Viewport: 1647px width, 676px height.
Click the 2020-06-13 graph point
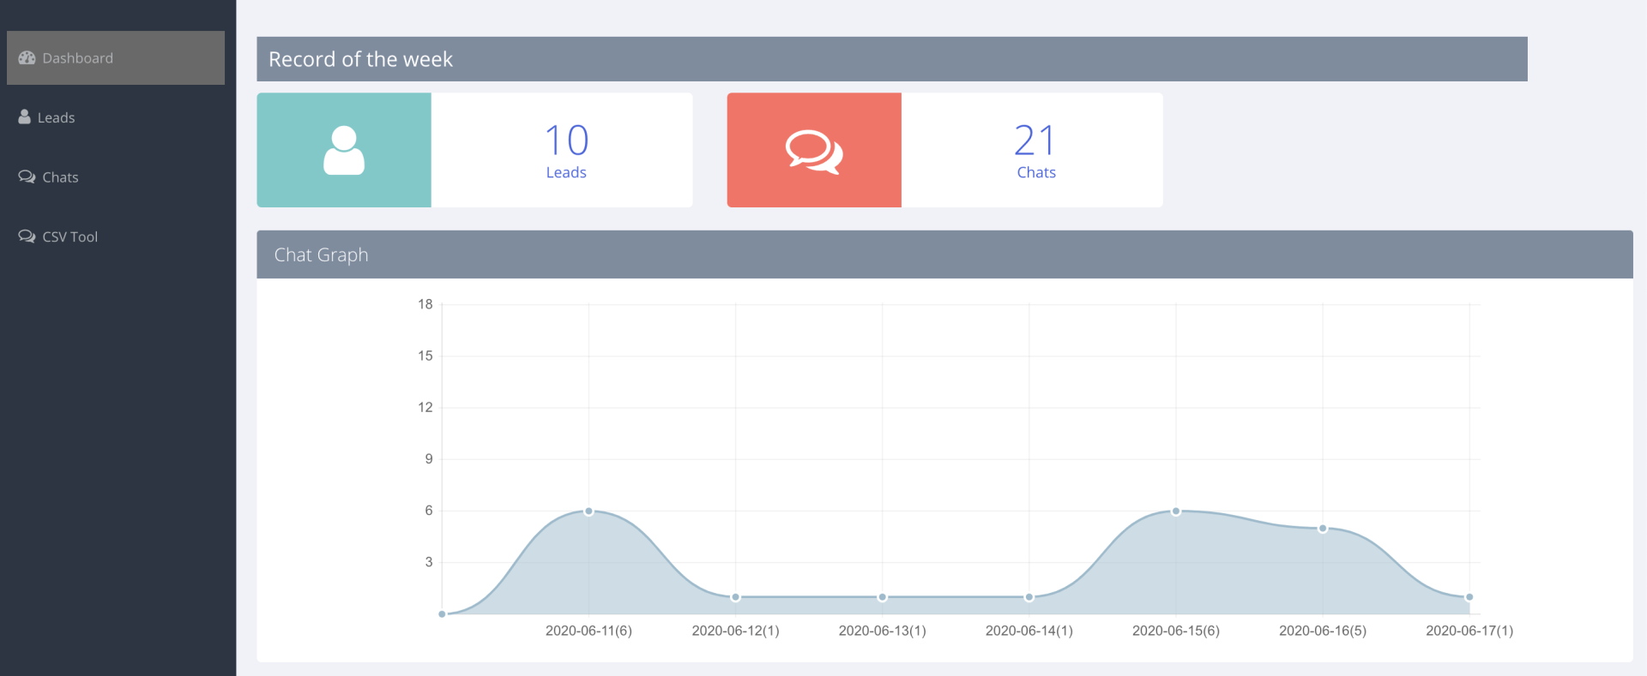[882, 597]
